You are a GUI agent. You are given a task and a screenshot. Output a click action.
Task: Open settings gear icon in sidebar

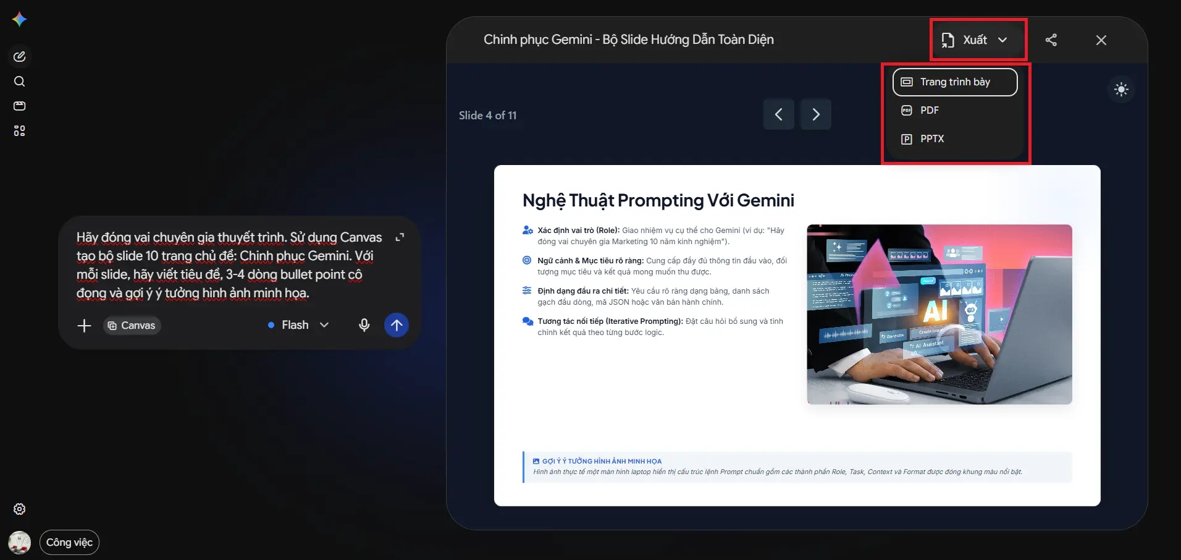pos(19,509)
